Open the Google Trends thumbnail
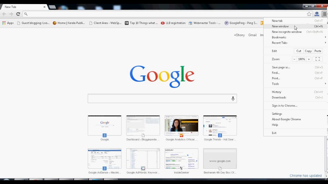The width and height of the screenshot is (328, 184). point(220,125)
